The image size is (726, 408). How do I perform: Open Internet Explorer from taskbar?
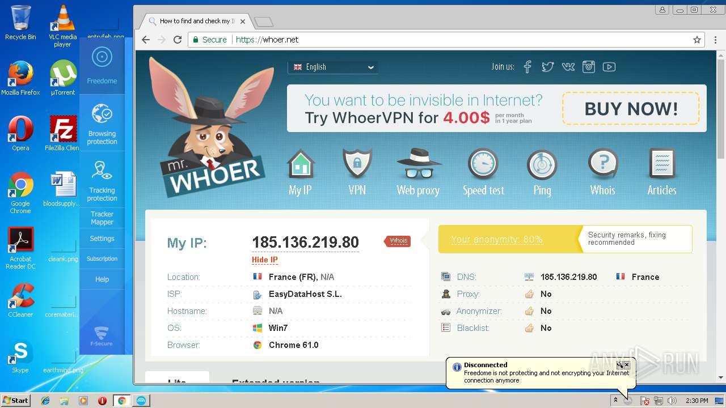click(x=45, y=401)
